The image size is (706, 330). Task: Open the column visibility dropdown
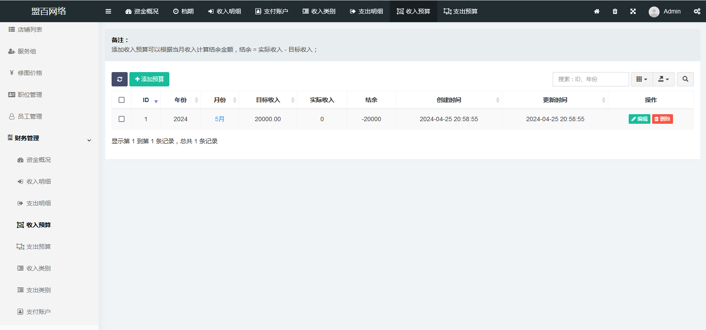[x=641, y=79]
